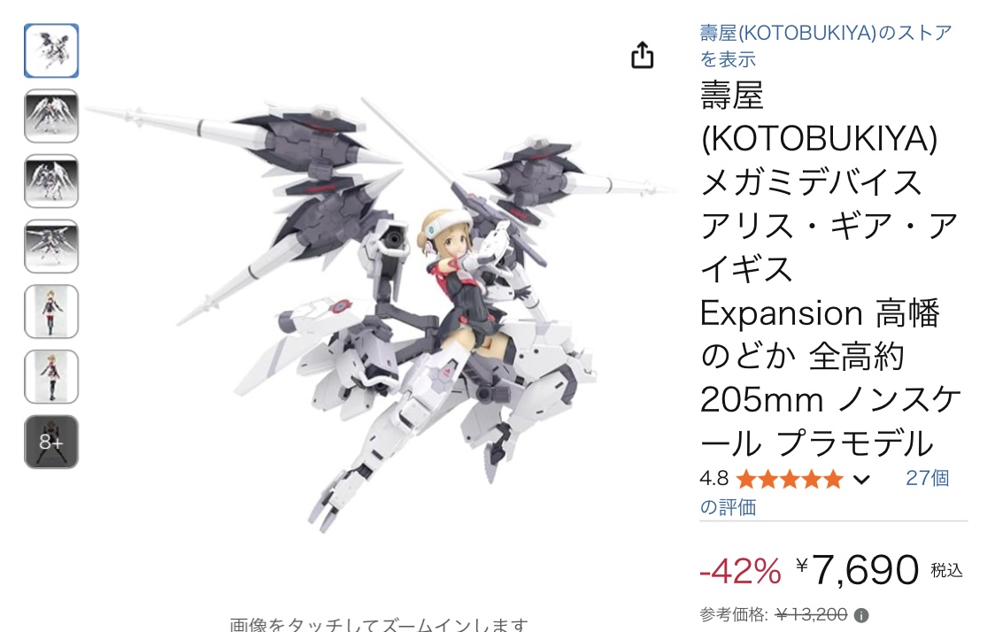Open the 8+ more images thumbnail
This screenshot has width=995, height=632.
coord(51,443)
